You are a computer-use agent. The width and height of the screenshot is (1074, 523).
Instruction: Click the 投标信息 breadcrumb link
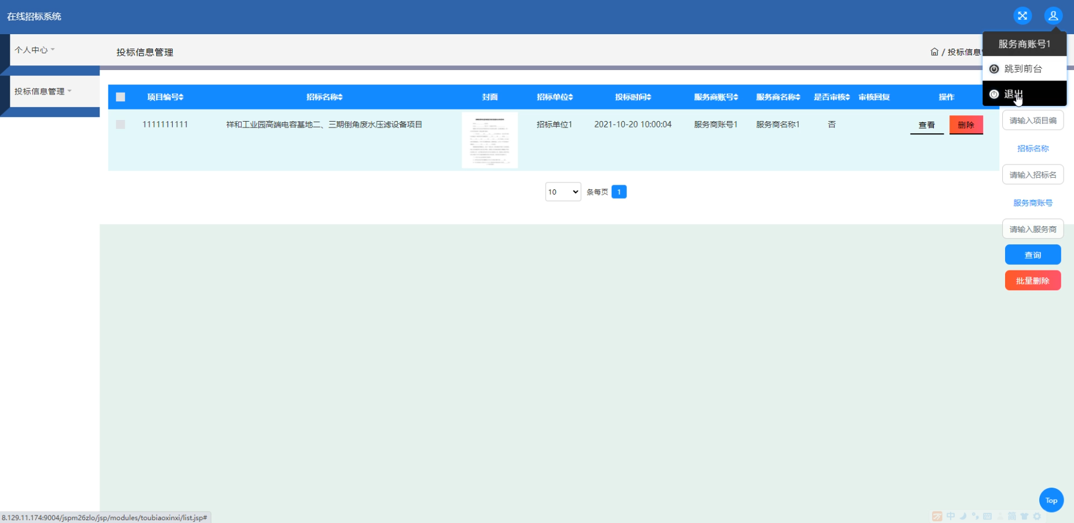pyautogui.click(x=965, y=52)
